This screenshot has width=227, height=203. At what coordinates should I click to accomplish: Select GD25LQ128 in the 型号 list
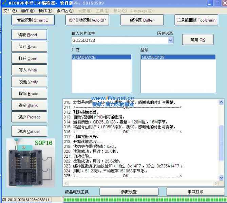[x=178, y=57]
